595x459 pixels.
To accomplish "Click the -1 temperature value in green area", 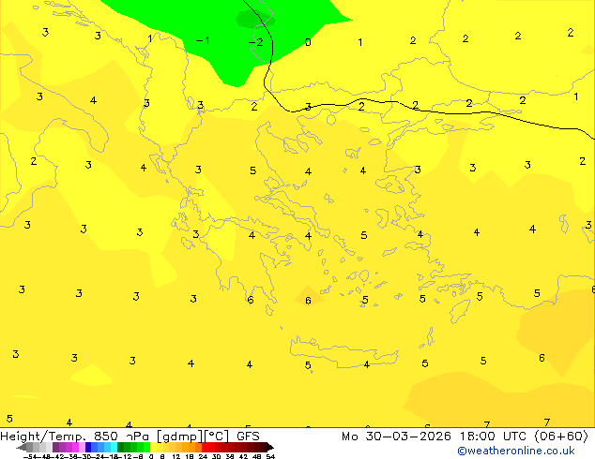I will (203, 40).
